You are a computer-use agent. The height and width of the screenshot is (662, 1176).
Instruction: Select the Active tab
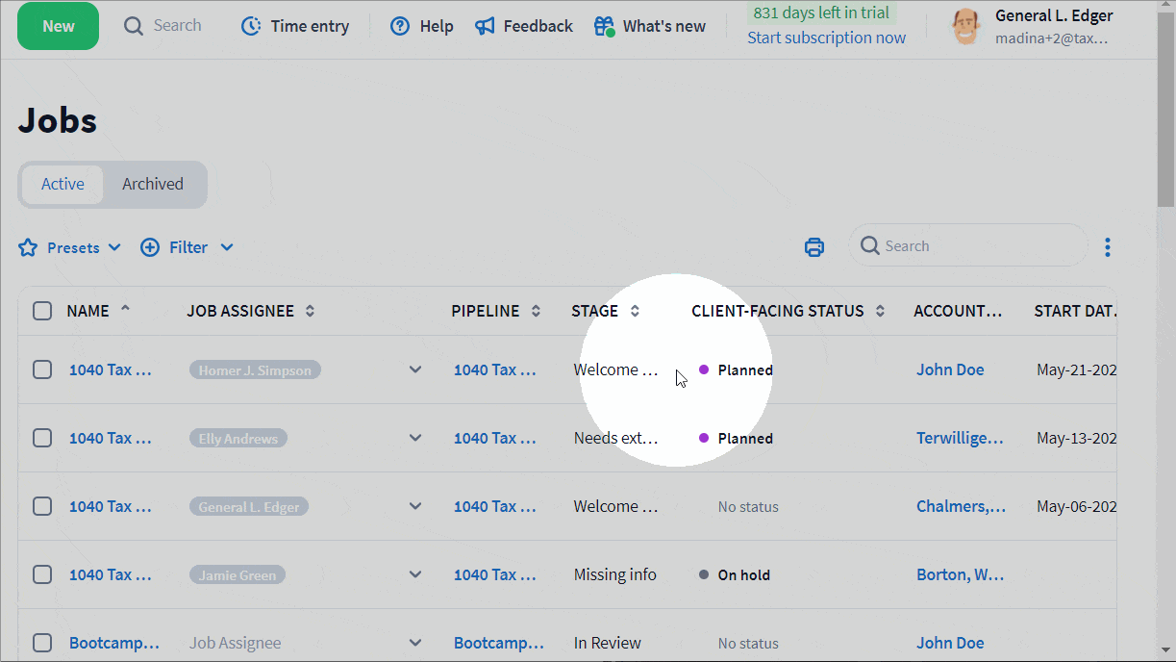(63, 184)
